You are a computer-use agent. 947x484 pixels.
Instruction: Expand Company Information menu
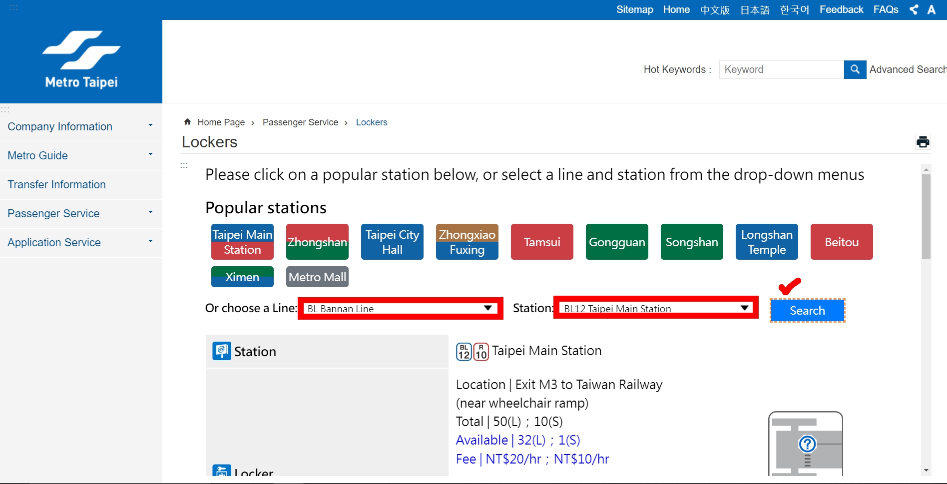click(x=81, y=126)
